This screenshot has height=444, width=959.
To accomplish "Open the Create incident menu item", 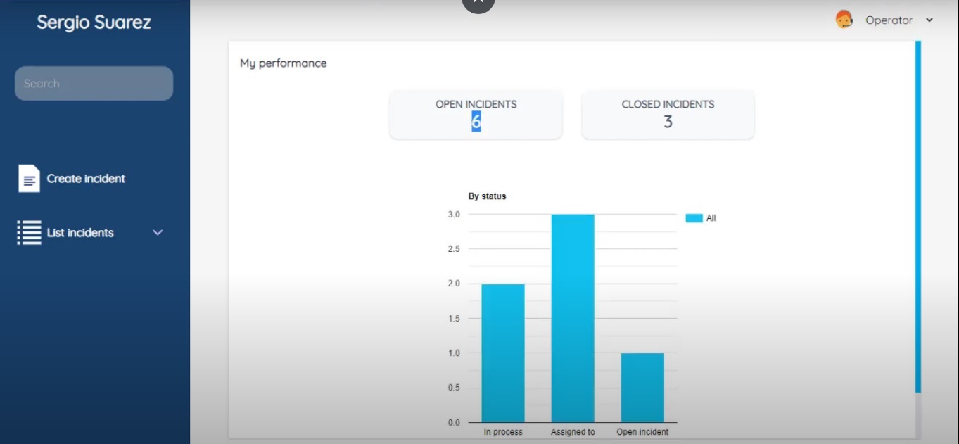I will pyautogui.click(x=86, y=179).
